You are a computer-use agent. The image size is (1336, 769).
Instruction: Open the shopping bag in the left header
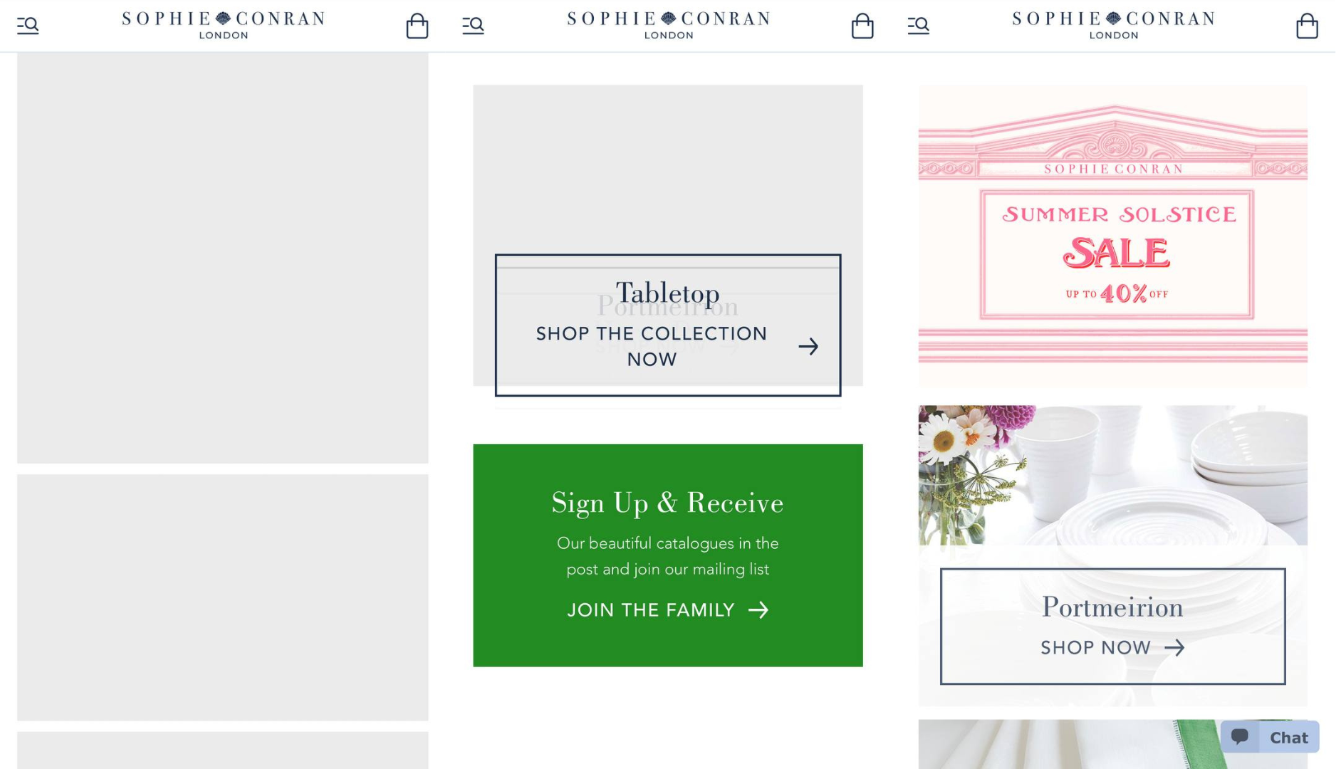point(417,26)
